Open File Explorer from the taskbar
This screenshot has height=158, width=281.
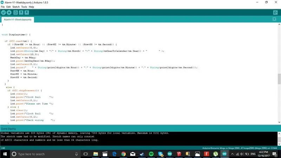click(96, 154)
